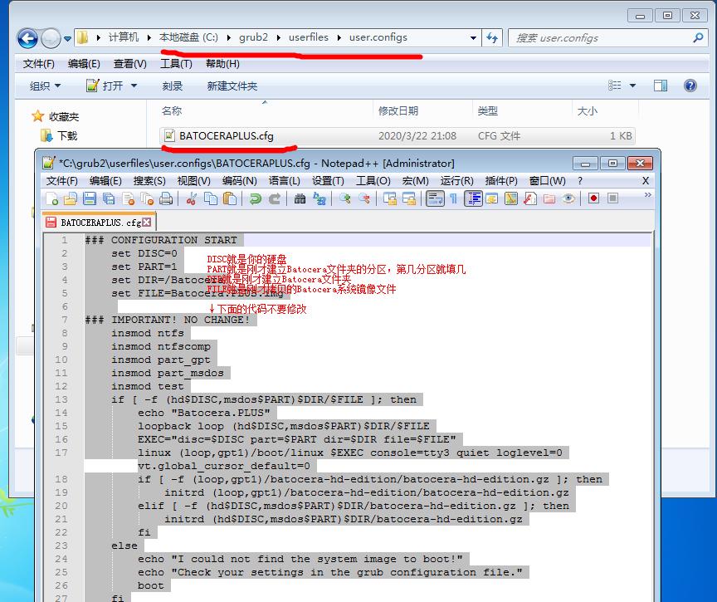Open the 编码(N) menu

point(240,181)
